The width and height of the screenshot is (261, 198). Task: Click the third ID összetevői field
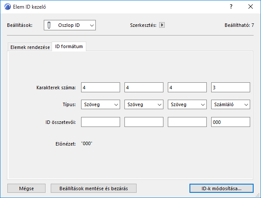(x=187, y=122)
